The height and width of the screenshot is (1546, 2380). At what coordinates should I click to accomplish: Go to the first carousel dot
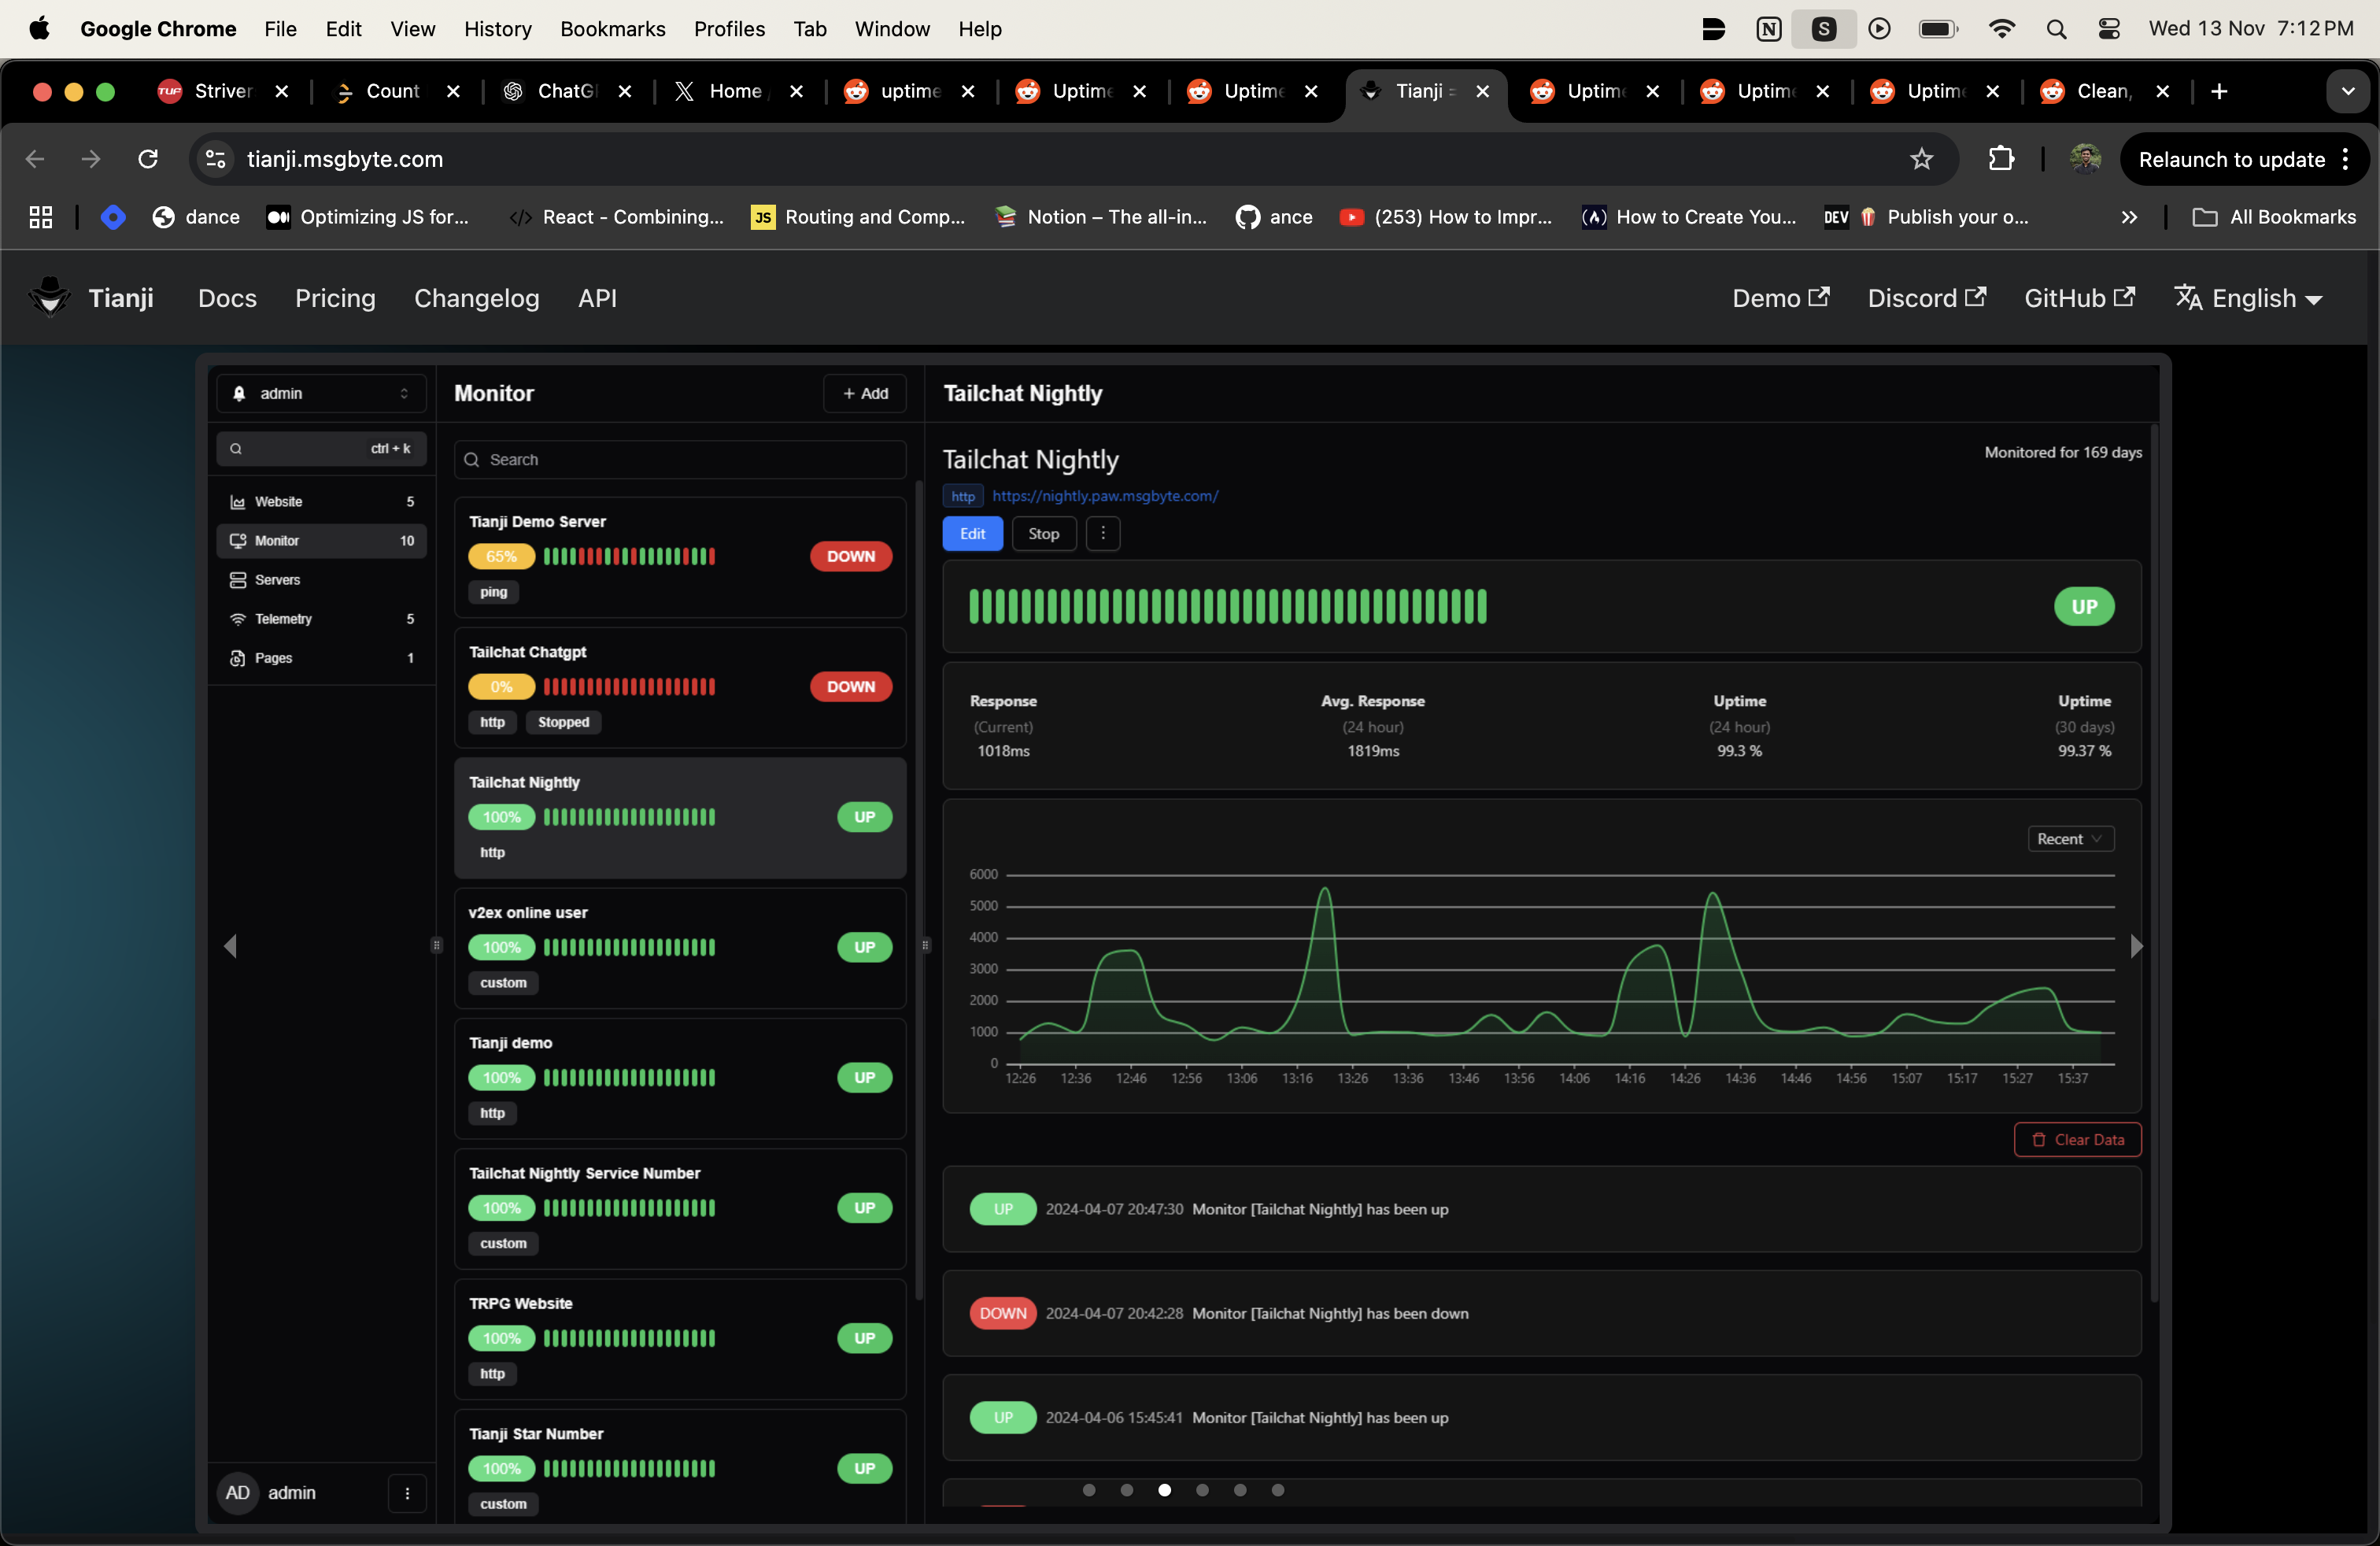1089,1490
